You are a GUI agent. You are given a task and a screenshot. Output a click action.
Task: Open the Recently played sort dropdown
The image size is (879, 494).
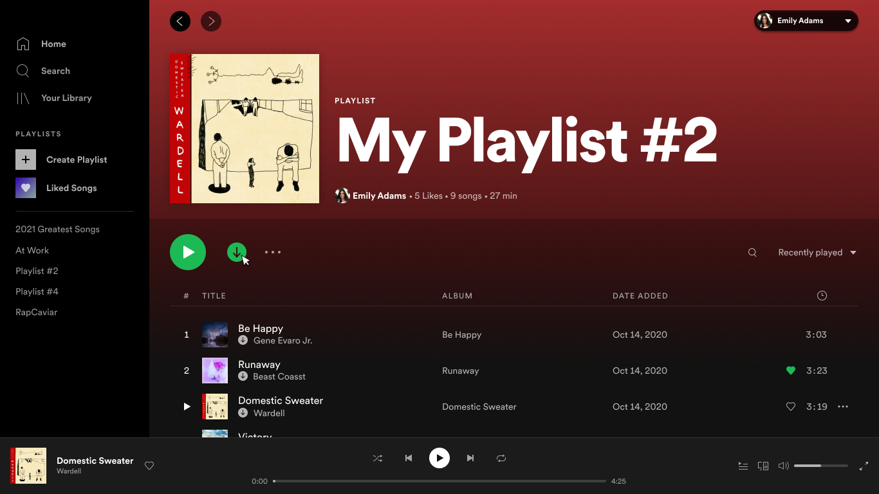817,252
